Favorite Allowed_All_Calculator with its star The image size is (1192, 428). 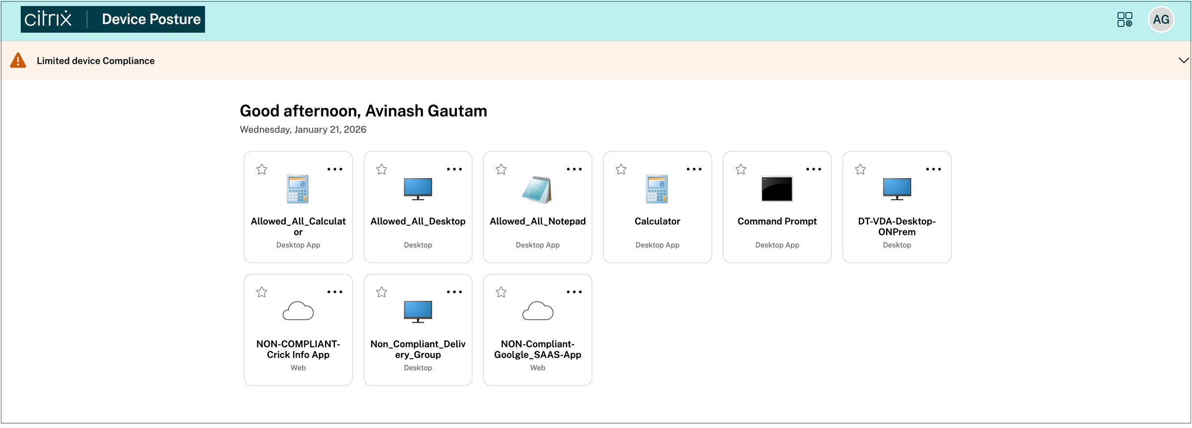point(262,169)
